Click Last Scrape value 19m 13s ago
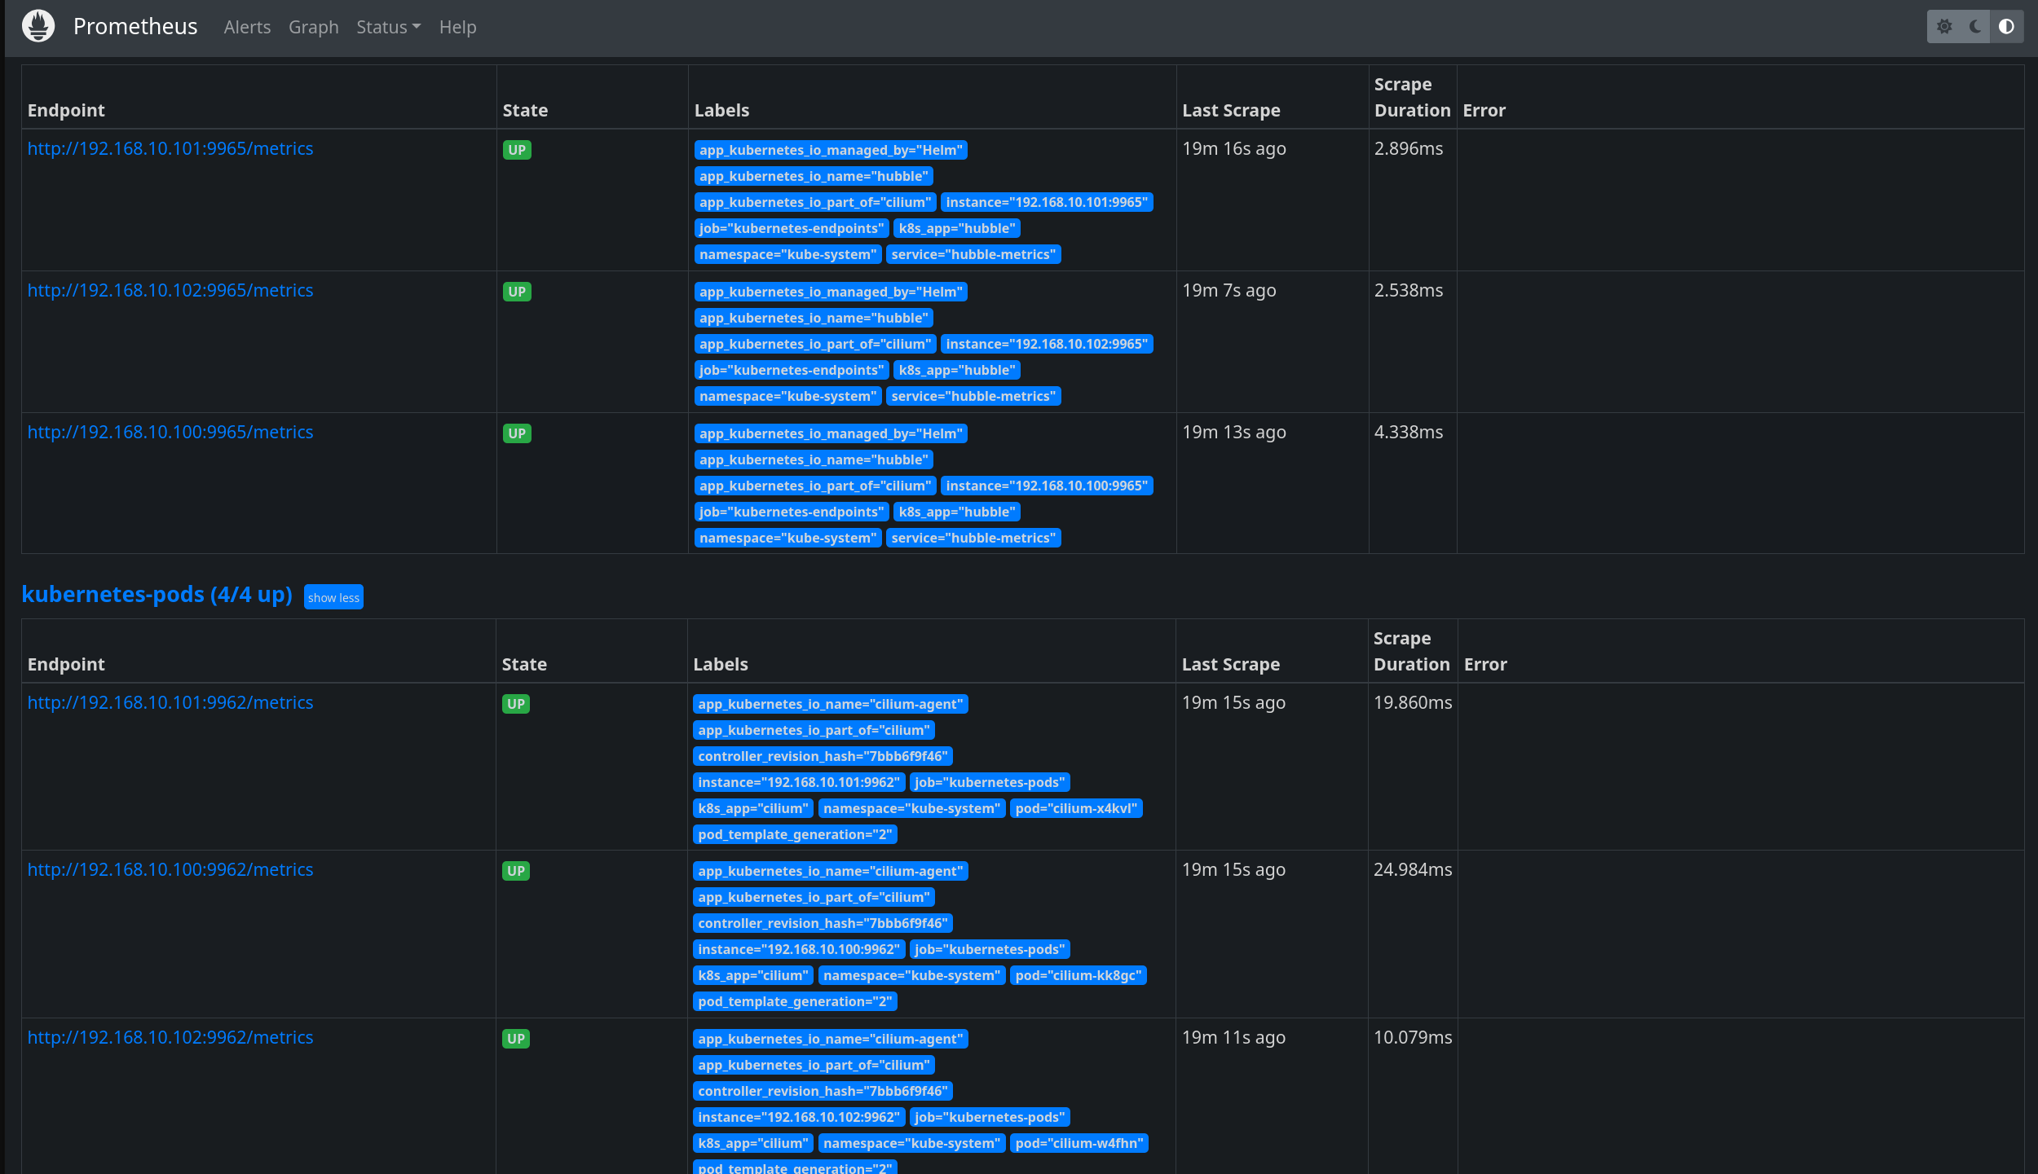Screen dimensions: 2038x1174 tap(1234, 432)
